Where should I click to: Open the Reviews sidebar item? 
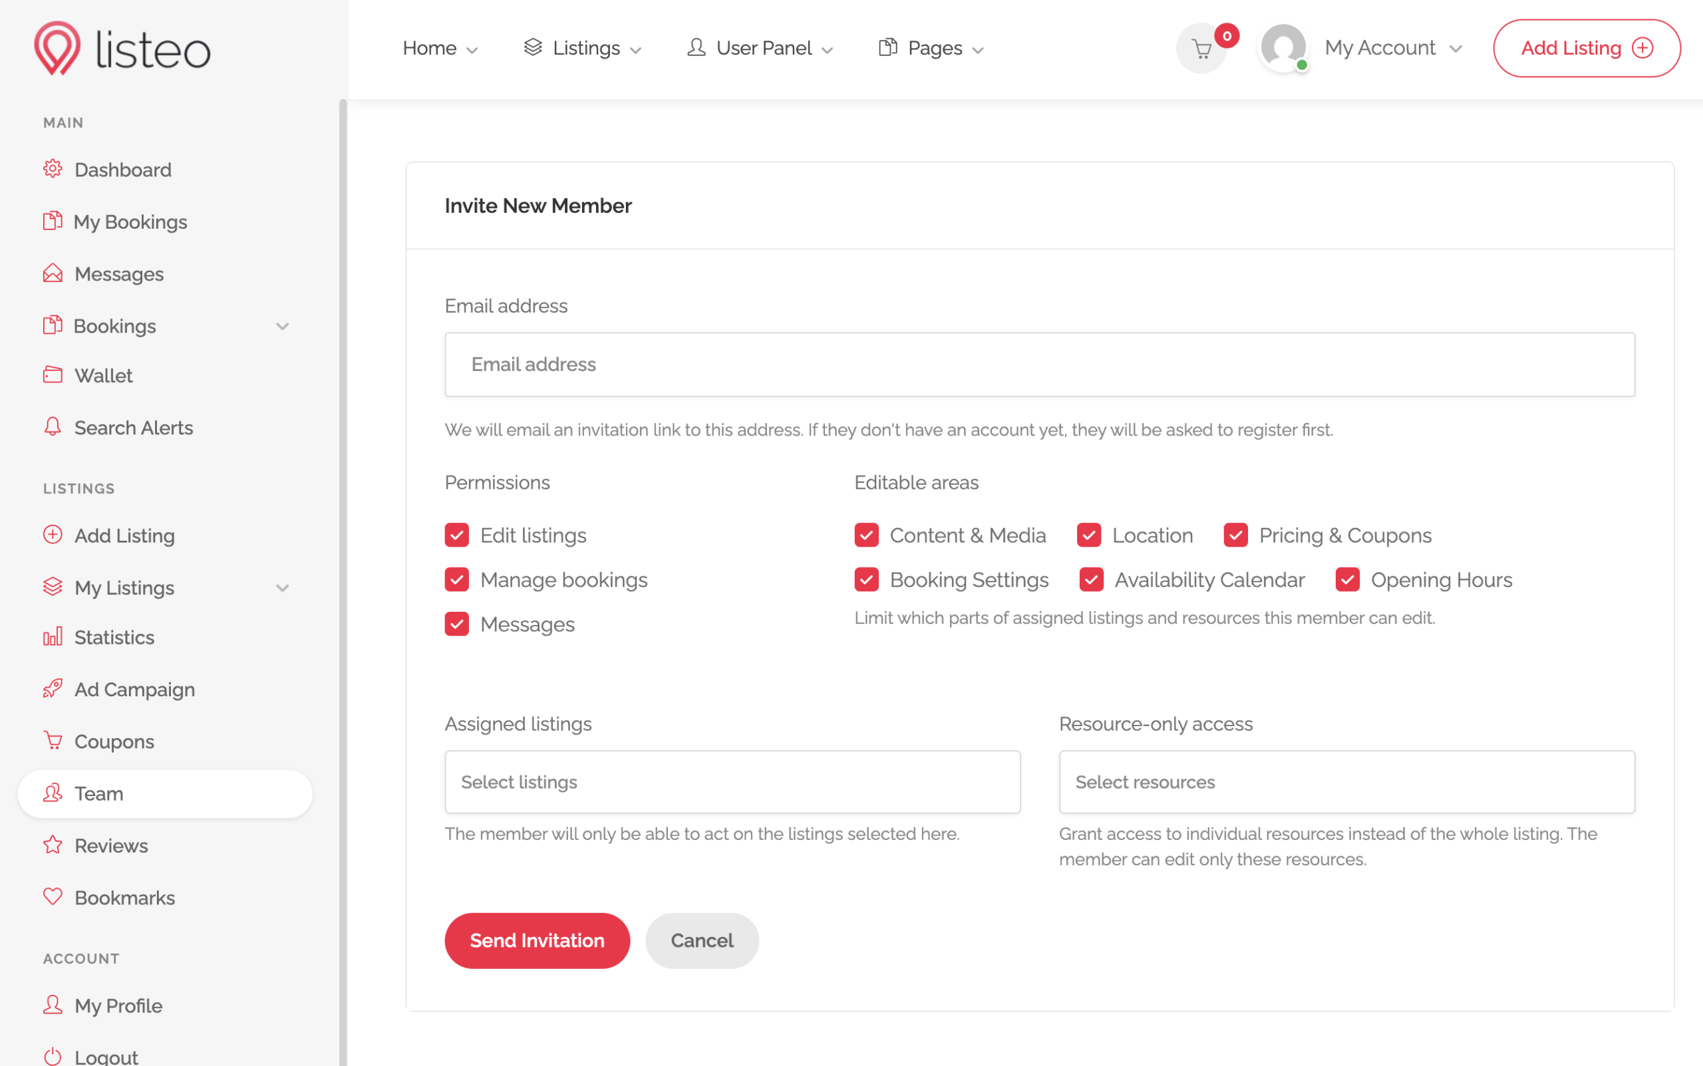click(x=165, y=846)
